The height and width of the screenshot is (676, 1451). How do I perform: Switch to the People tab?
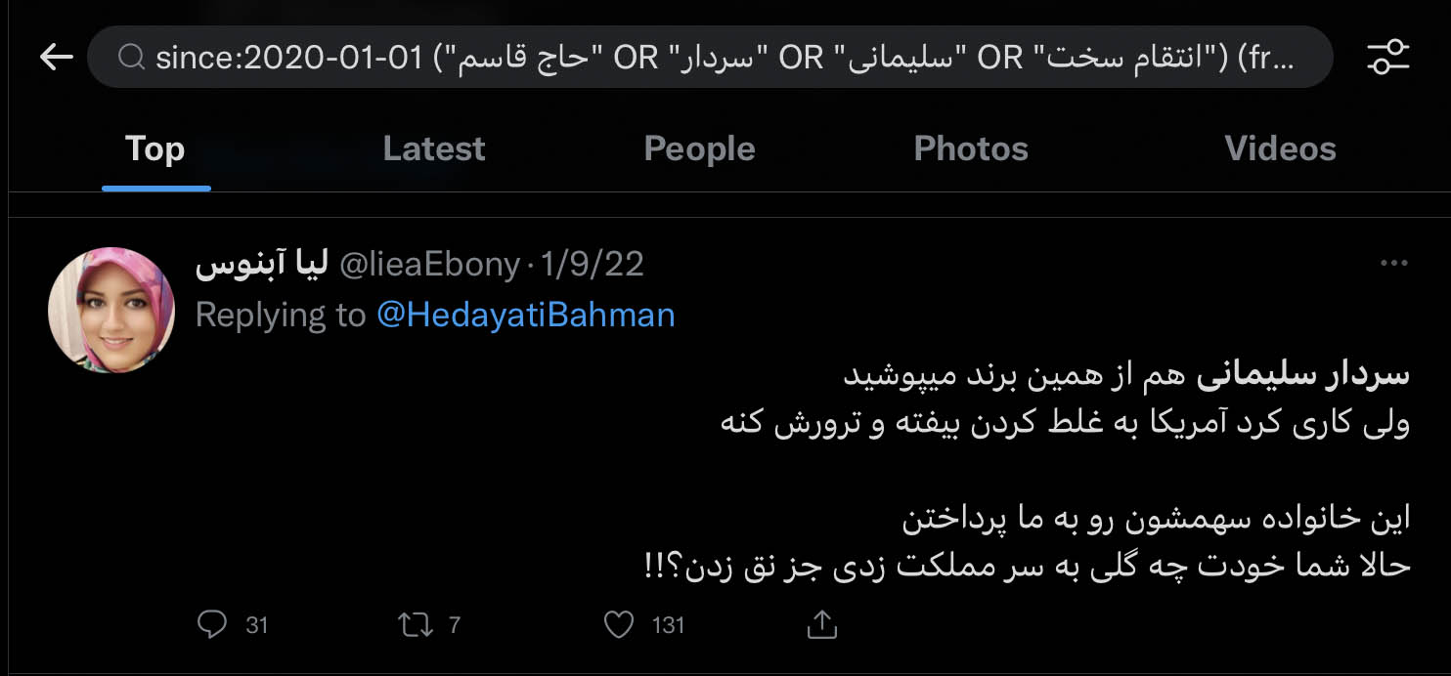pos(699,148)
